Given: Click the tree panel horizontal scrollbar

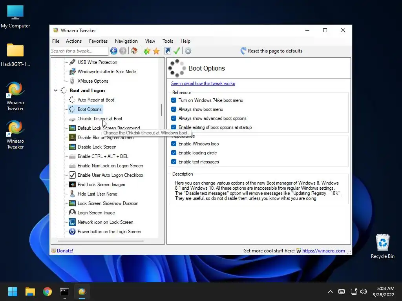Looking at the screenshot, I should tap(100, 241).
